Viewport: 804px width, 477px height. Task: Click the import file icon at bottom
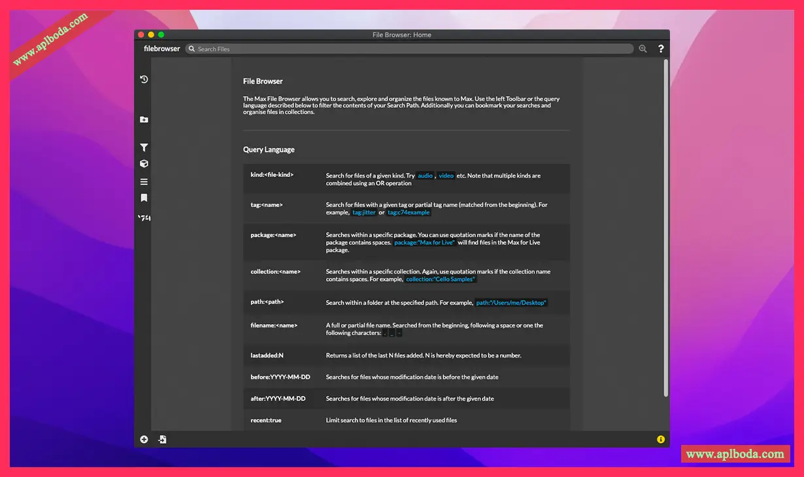(x=162, y=440)
